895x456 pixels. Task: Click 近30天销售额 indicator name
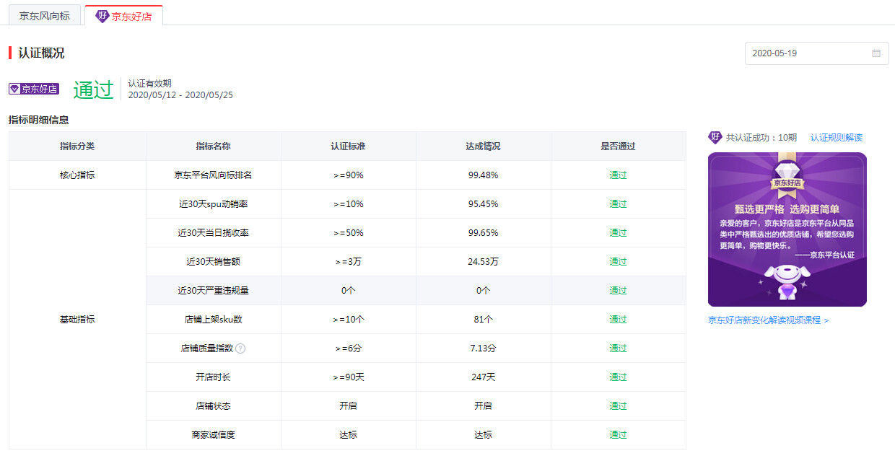(x=214, y=262)
